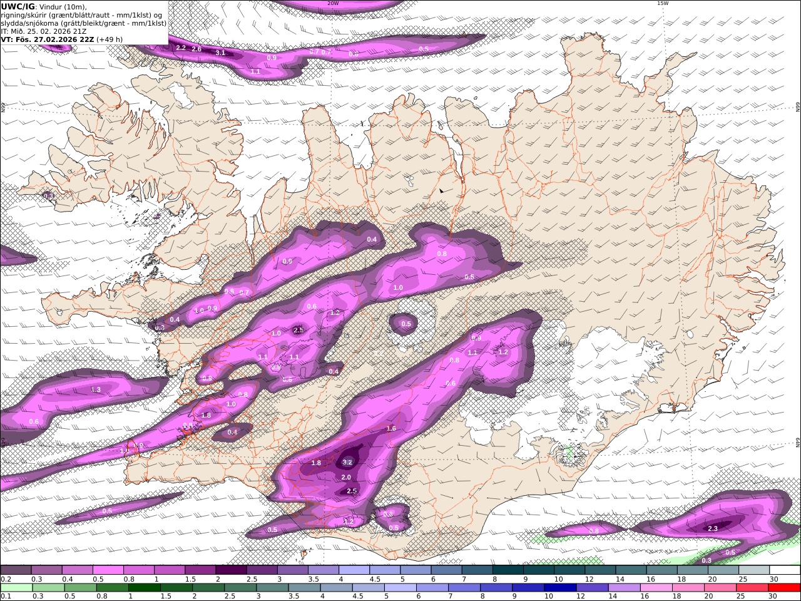Select the 'slydda/snjókoma (grátt/bleikt/grænt - mm/1klst)' line

coord(84,23)
